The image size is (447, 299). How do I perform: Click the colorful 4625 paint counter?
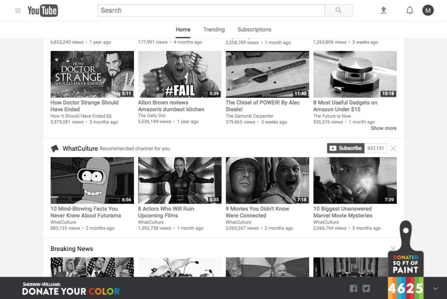pyautogui.click(x=406, y=288)
